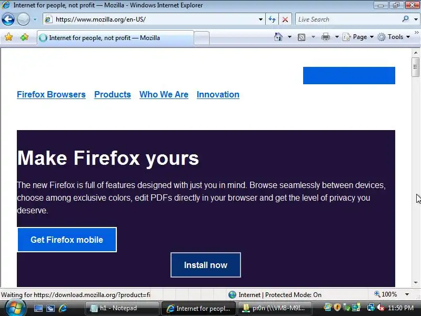Screen dimensions: 421x316
Task: Expand the address bar autocomplete dropdown
Action: click(260, 19)
